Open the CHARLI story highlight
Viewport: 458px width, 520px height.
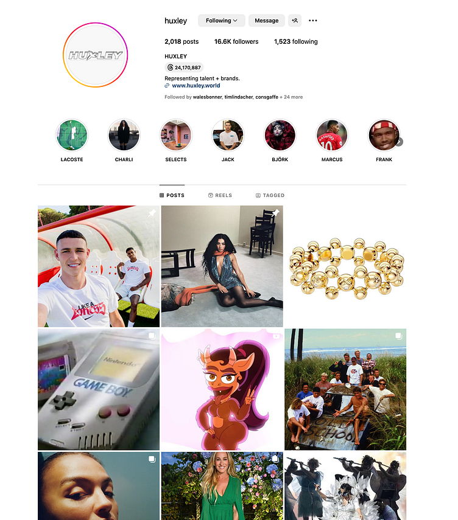click(124, 135)
